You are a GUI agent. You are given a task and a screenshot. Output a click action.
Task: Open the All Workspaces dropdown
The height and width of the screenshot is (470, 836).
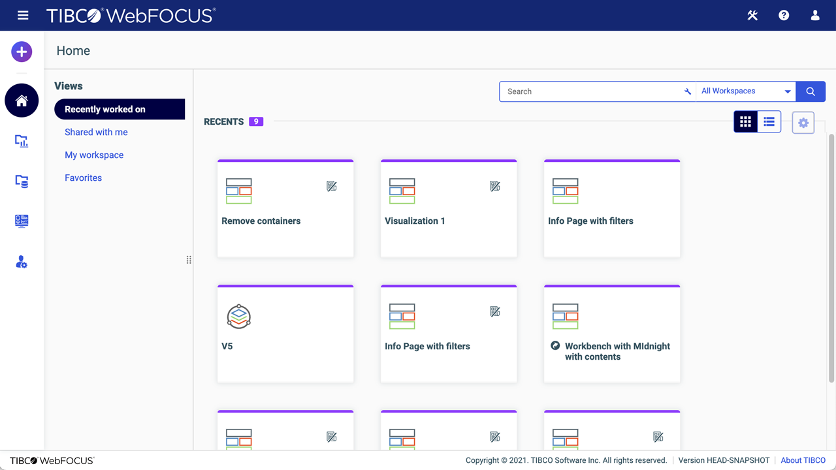point(746,91)
